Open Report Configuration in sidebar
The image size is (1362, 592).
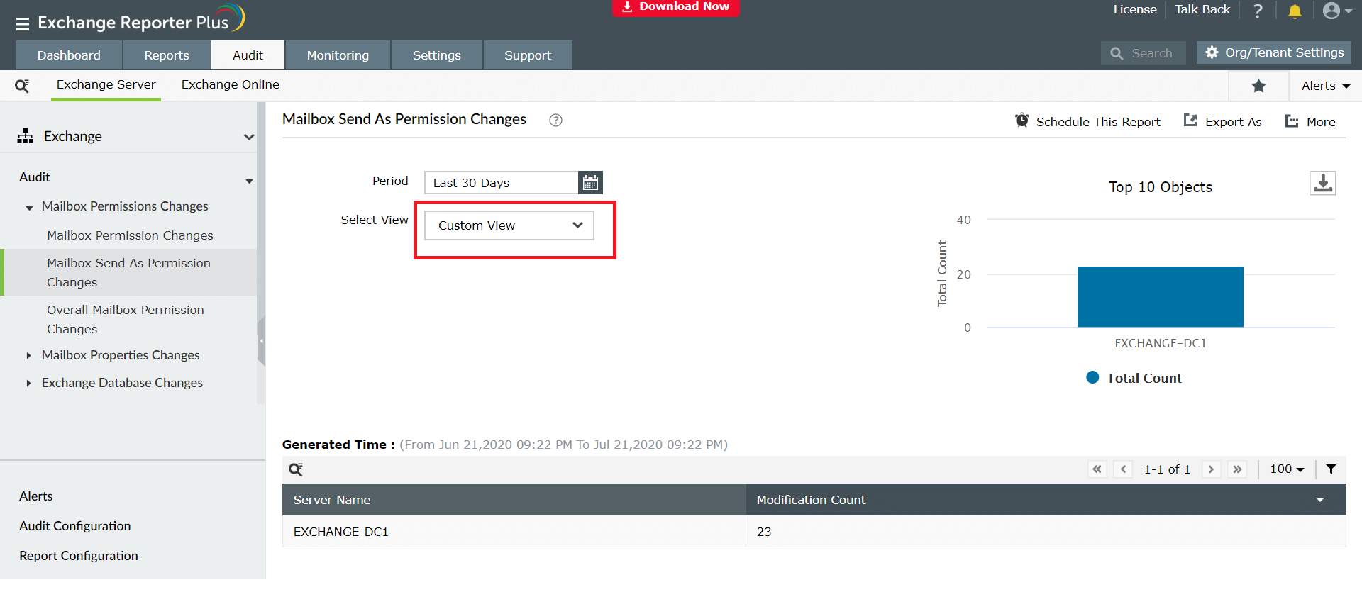[x=79, y=556]
